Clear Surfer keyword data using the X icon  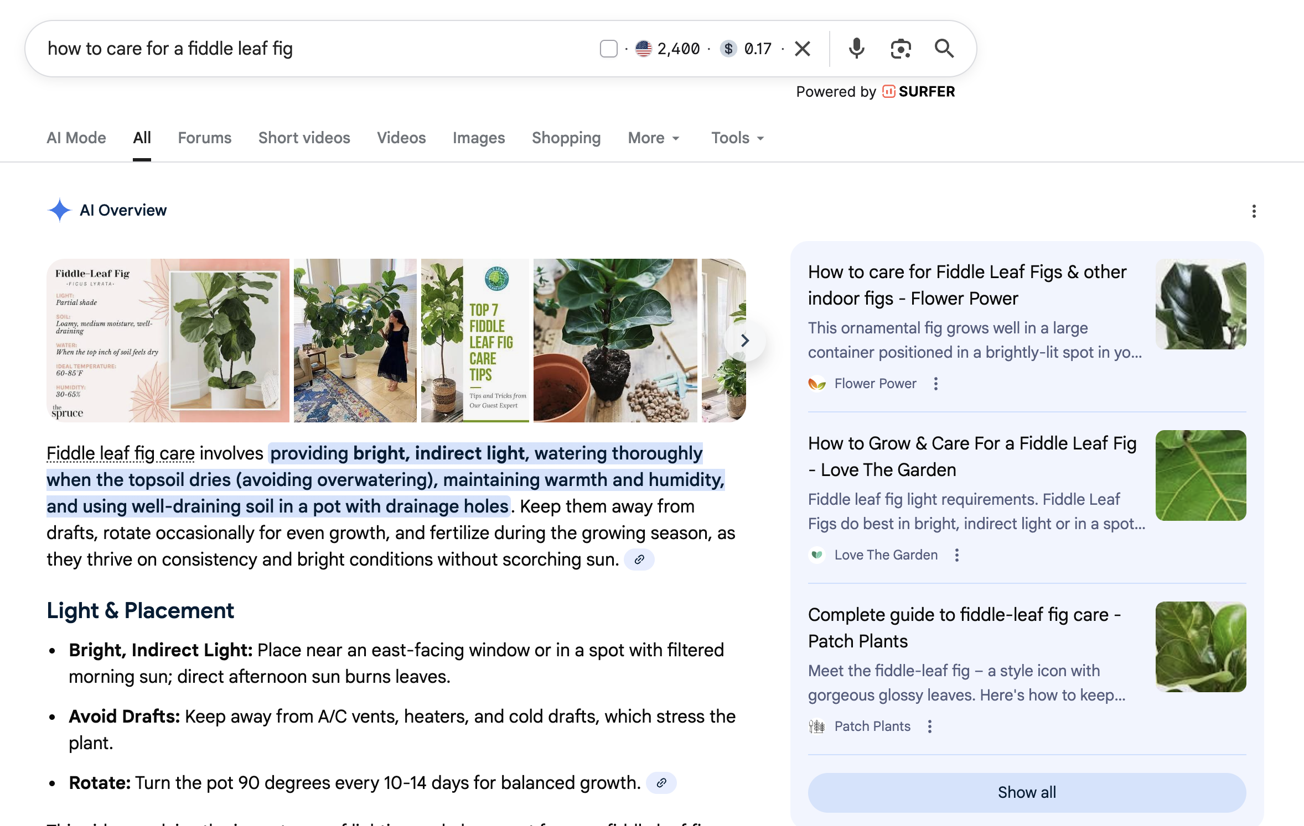pos(803,49)
